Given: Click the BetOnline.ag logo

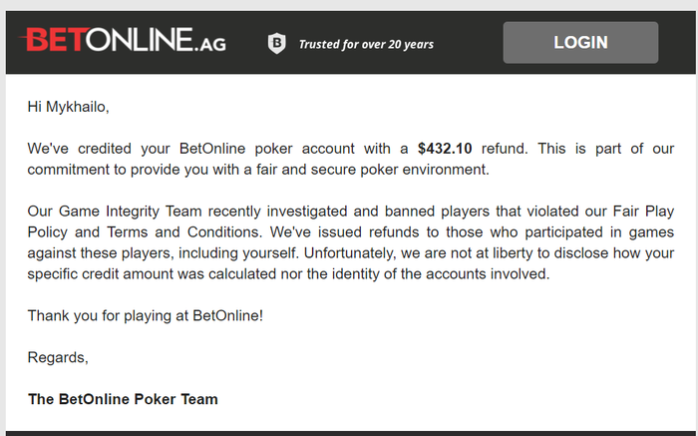Looking at the screenshot, I should [x=124, y=43].
